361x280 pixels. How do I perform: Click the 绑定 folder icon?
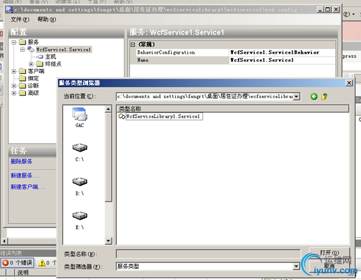tap(22, 78)
